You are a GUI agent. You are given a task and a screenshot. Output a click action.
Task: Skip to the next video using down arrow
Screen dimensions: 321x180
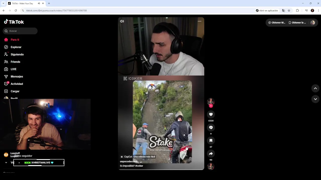point(315,99)
